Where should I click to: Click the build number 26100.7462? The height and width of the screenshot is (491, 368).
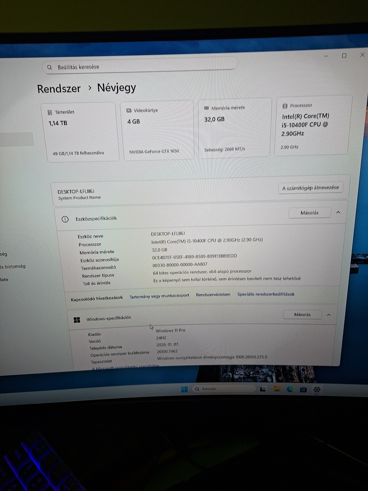pyautogui.click(x=167, y=351)
